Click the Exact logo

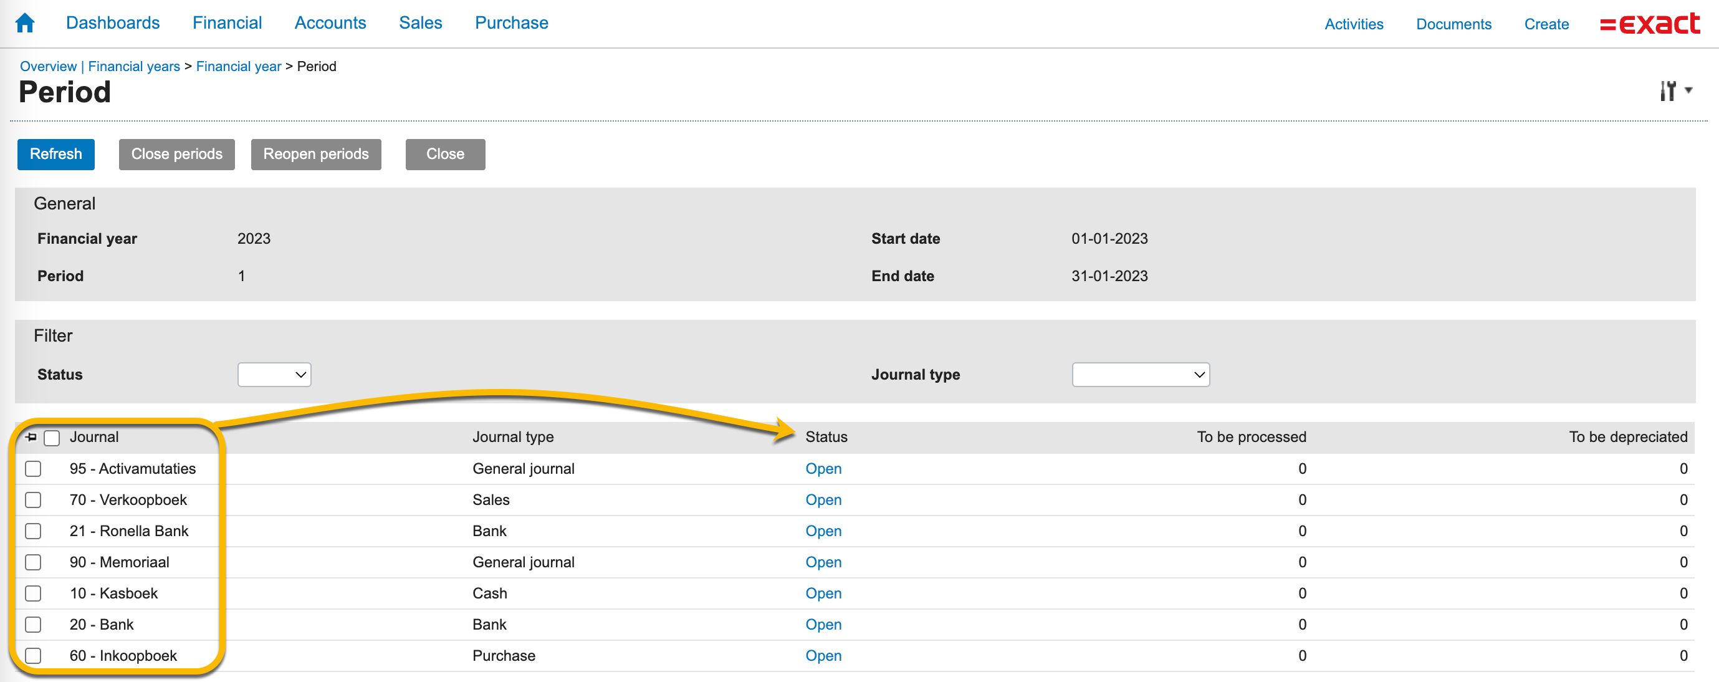click(1649, 24)
